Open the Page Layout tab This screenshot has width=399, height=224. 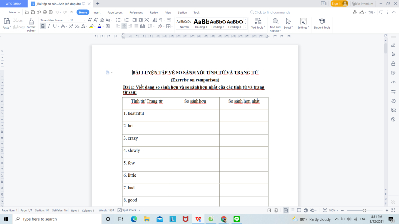point(115,12)
